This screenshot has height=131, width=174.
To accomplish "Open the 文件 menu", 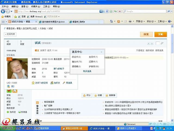I will coord(5,7).
